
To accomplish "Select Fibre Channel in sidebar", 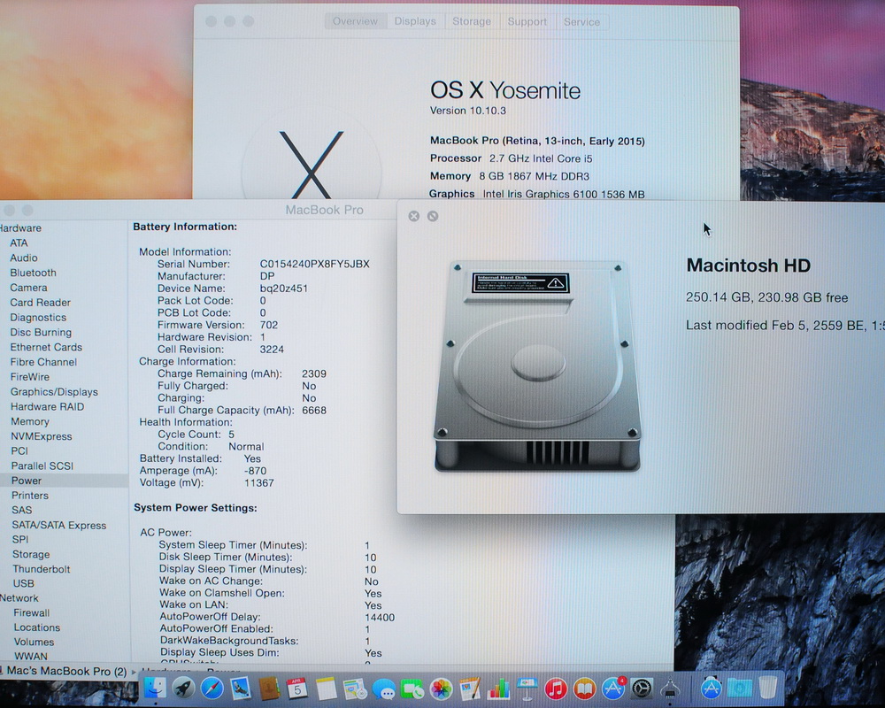I will point(43,362).
